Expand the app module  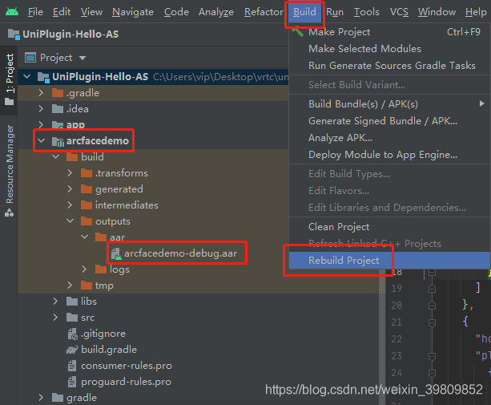(x=41, y=125)
